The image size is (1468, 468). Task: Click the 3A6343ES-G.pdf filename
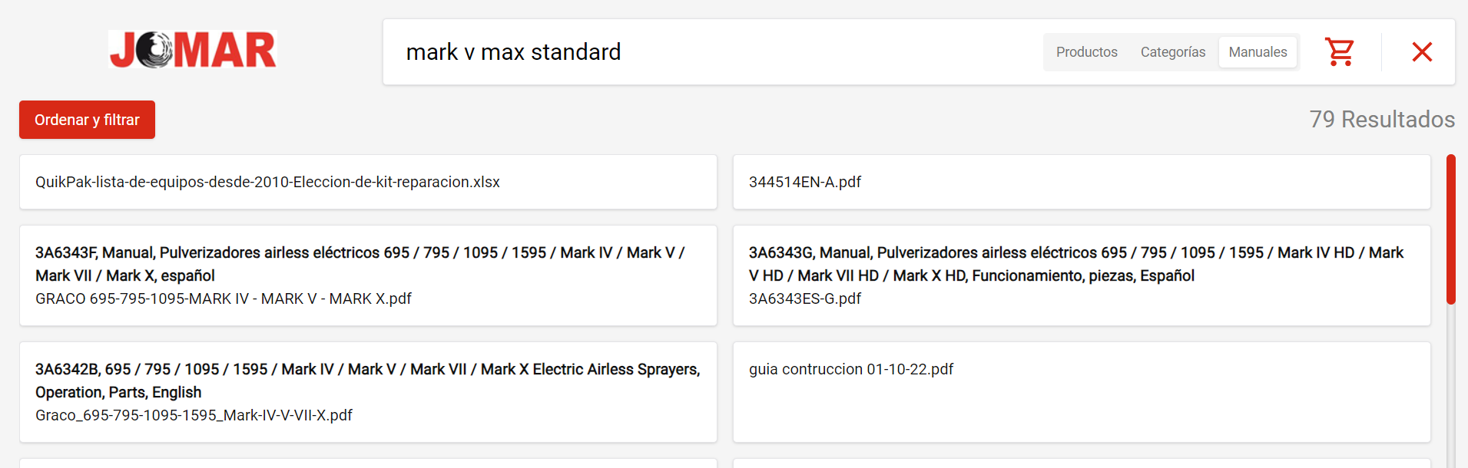[805, 298]
